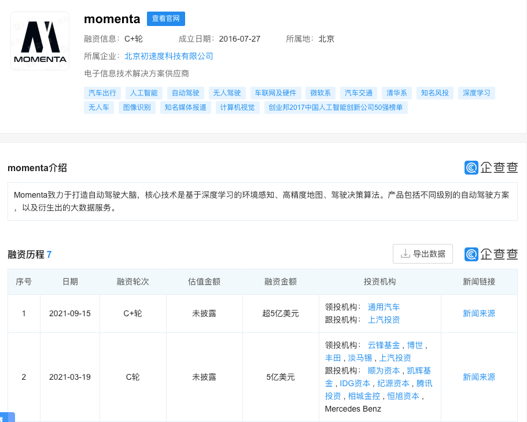Image resolution: width=527 pixels, height=422 pixels.
Task: Select the 无人驾驶 tag
Action: [227, 93]
